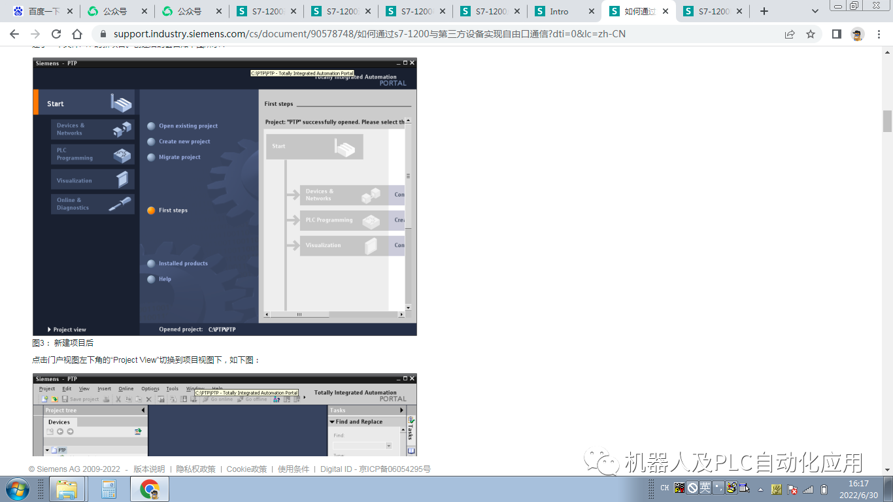
Task: Open Options menu in project view screenshot
Action: coord(150,389)
